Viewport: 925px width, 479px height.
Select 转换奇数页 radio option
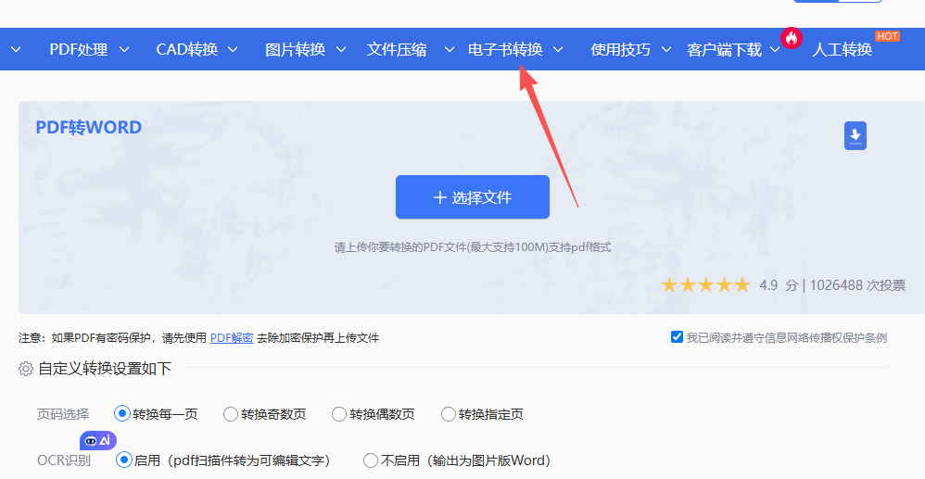tap(231, 414)
